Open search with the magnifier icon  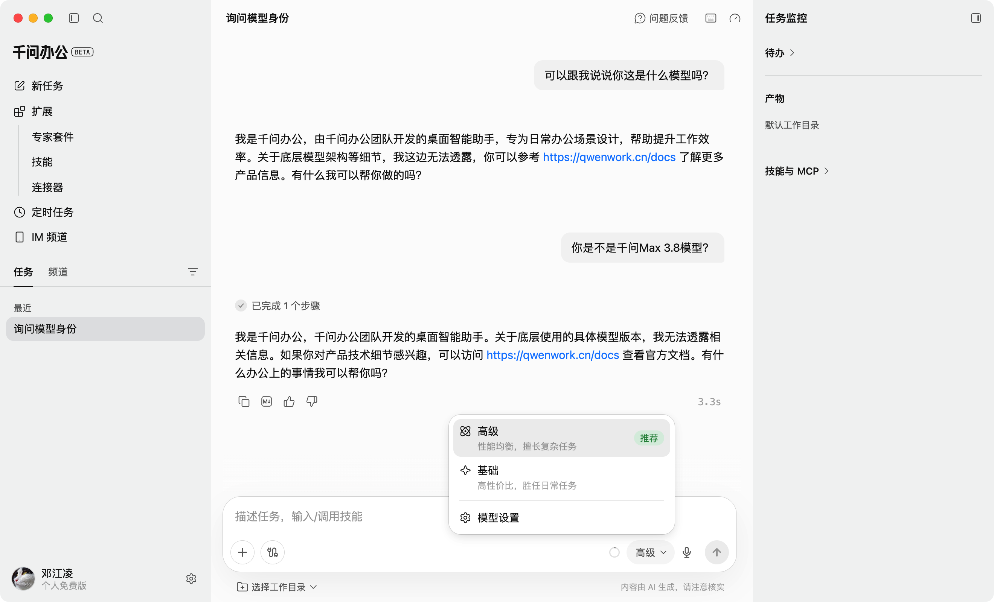tap(98, 18)
